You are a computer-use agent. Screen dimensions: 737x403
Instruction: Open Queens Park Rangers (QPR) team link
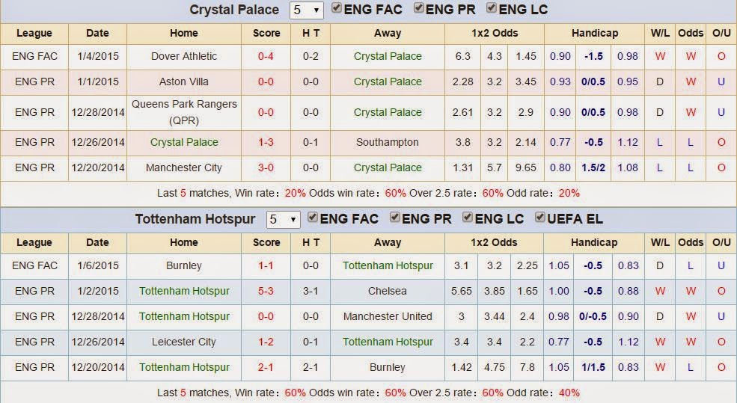coord(184,112)
